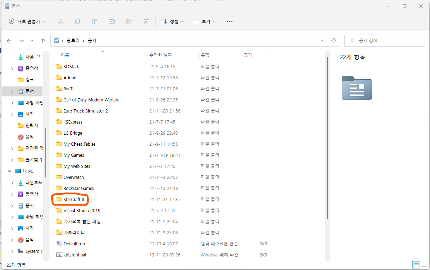This screenshot has height=270, width=430.
Task: Collapse the 내 PC tree node
Action: [9, 171]
